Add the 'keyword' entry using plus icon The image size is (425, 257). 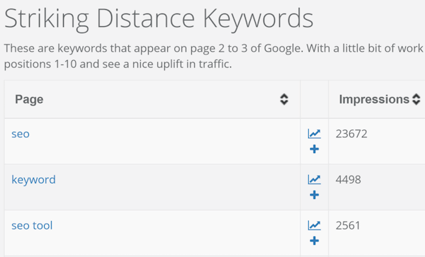point(314,195)
